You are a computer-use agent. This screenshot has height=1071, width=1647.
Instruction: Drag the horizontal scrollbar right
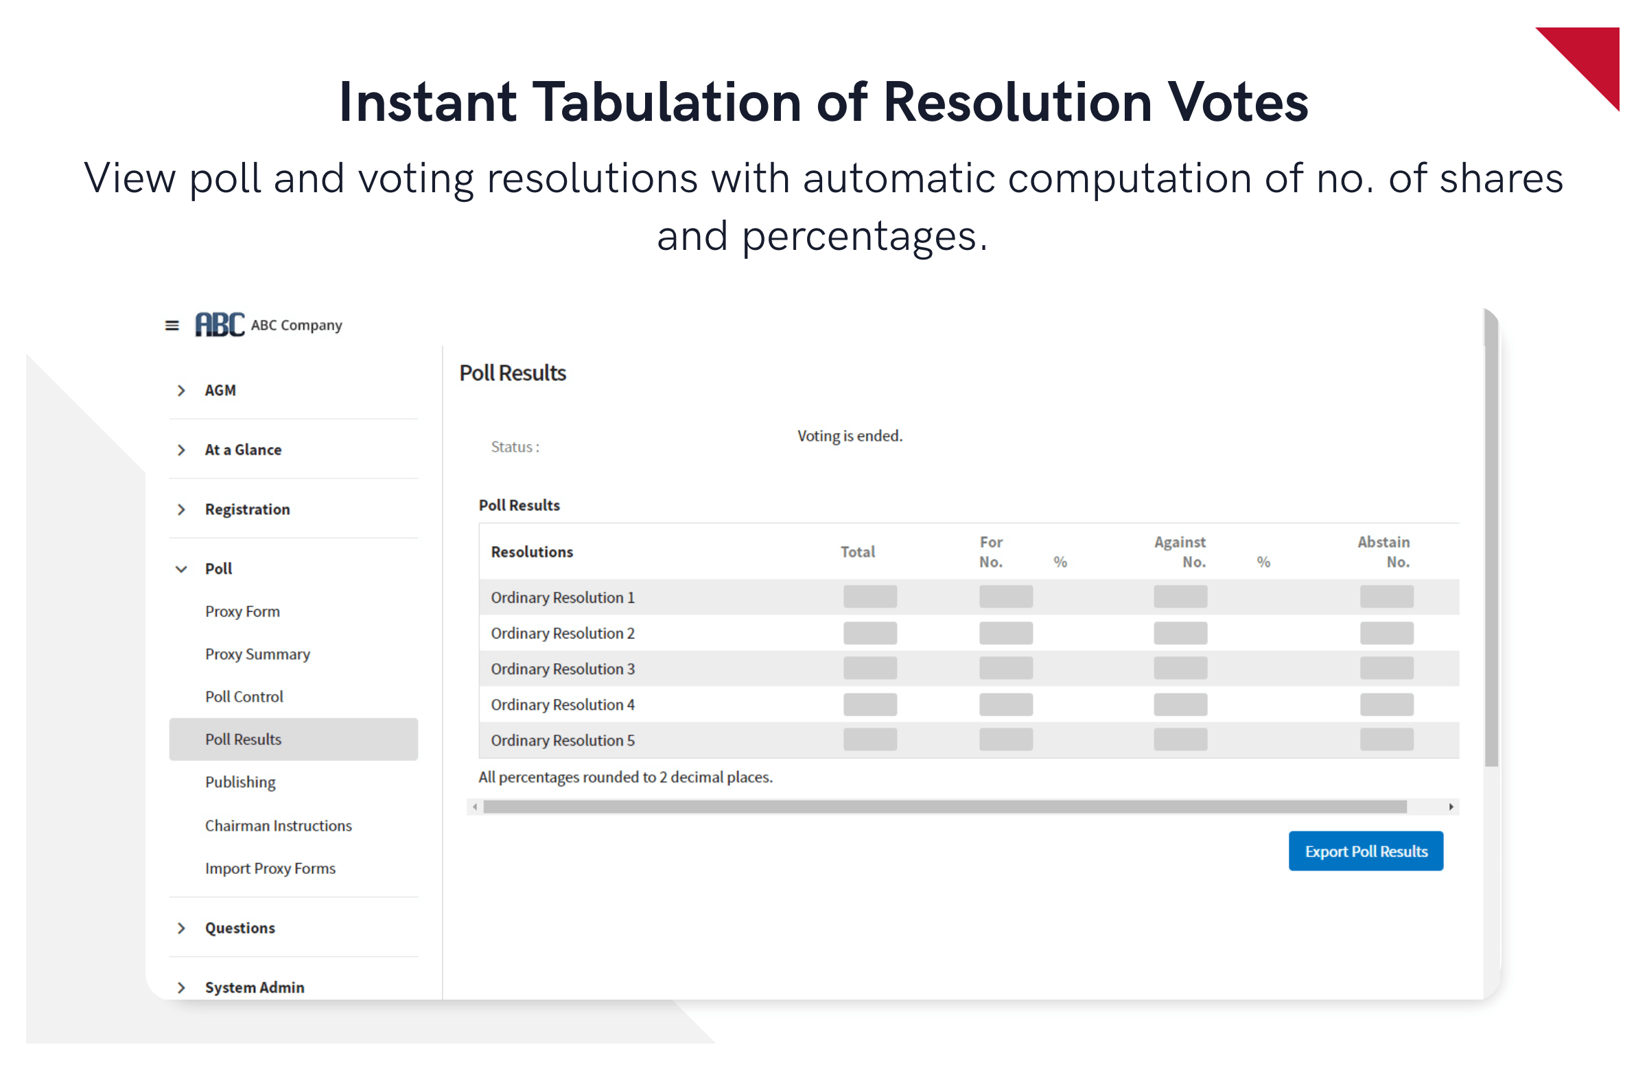(x=1451, y=805)
